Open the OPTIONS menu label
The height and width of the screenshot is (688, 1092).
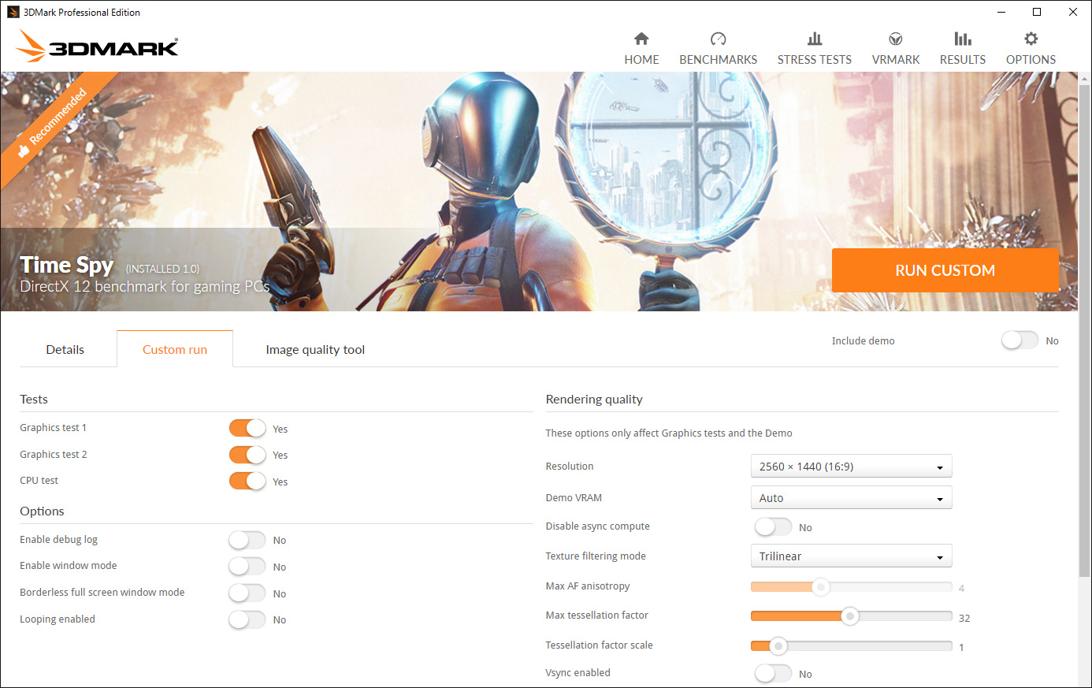(1031, 60)
